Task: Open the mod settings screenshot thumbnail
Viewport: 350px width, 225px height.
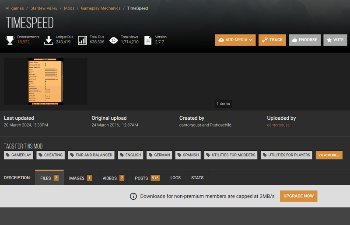Action: 45,81
